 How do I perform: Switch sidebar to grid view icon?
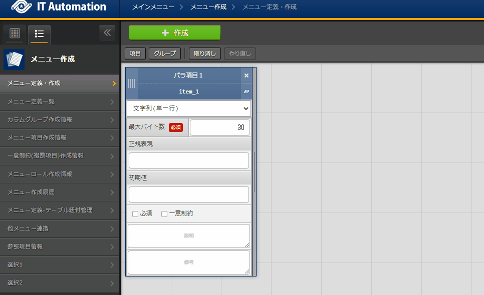15,33
